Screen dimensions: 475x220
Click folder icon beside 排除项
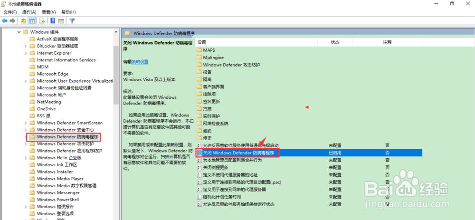[199, 94]
